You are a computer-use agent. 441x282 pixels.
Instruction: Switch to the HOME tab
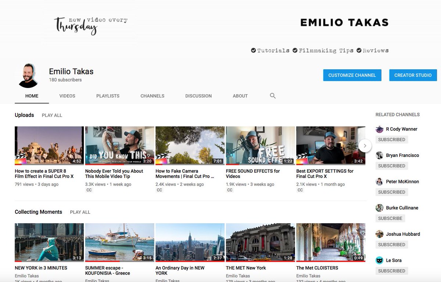coord(32,96)
